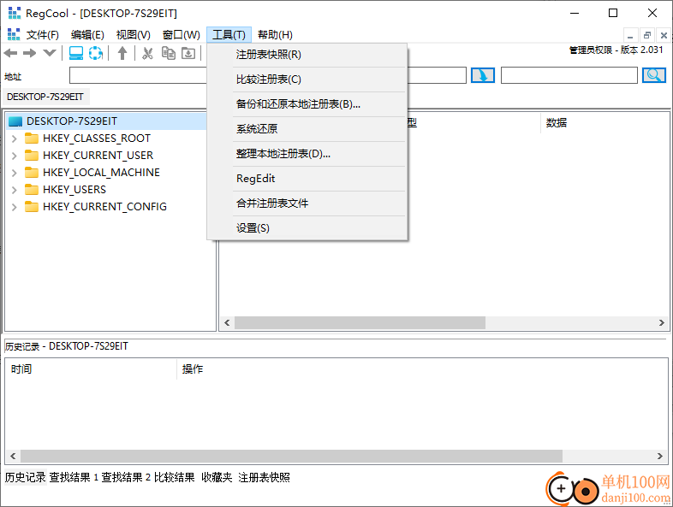Switch to the 注册表快照 bottom tab

264,477
